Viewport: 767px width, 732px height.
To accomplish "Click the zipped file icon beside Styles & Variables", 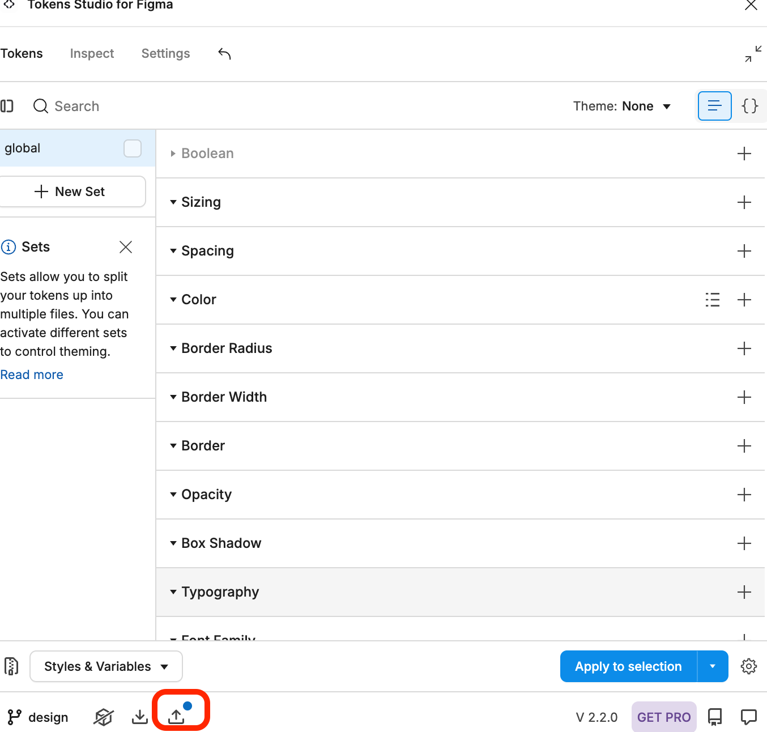I will click(x=11, y=666).
